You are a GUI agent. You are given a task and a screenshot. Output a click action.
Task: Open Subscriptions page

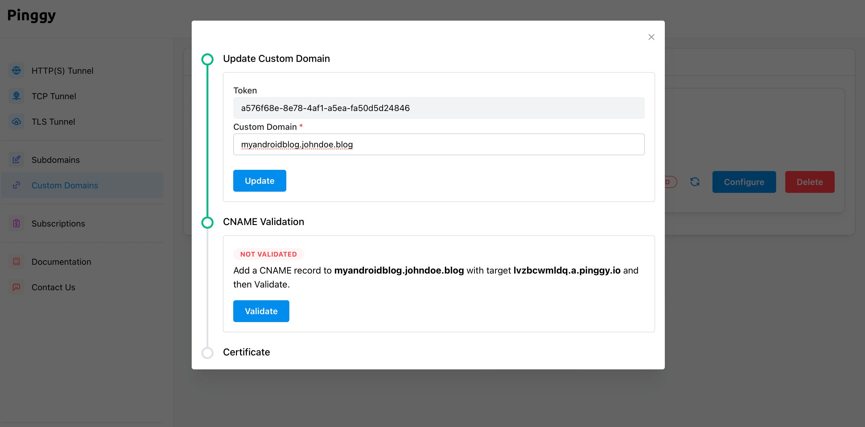[x=82, y=224]
